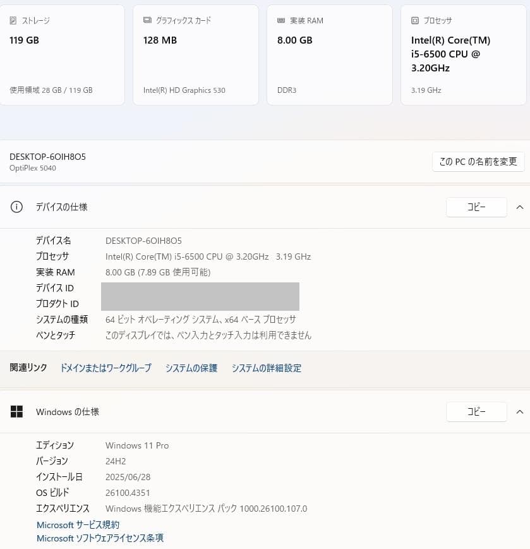This screenshot has height=549, width=530.
Task: Select the Intel Core i5-6500 processor card text
Action: [x=450, y=54]
